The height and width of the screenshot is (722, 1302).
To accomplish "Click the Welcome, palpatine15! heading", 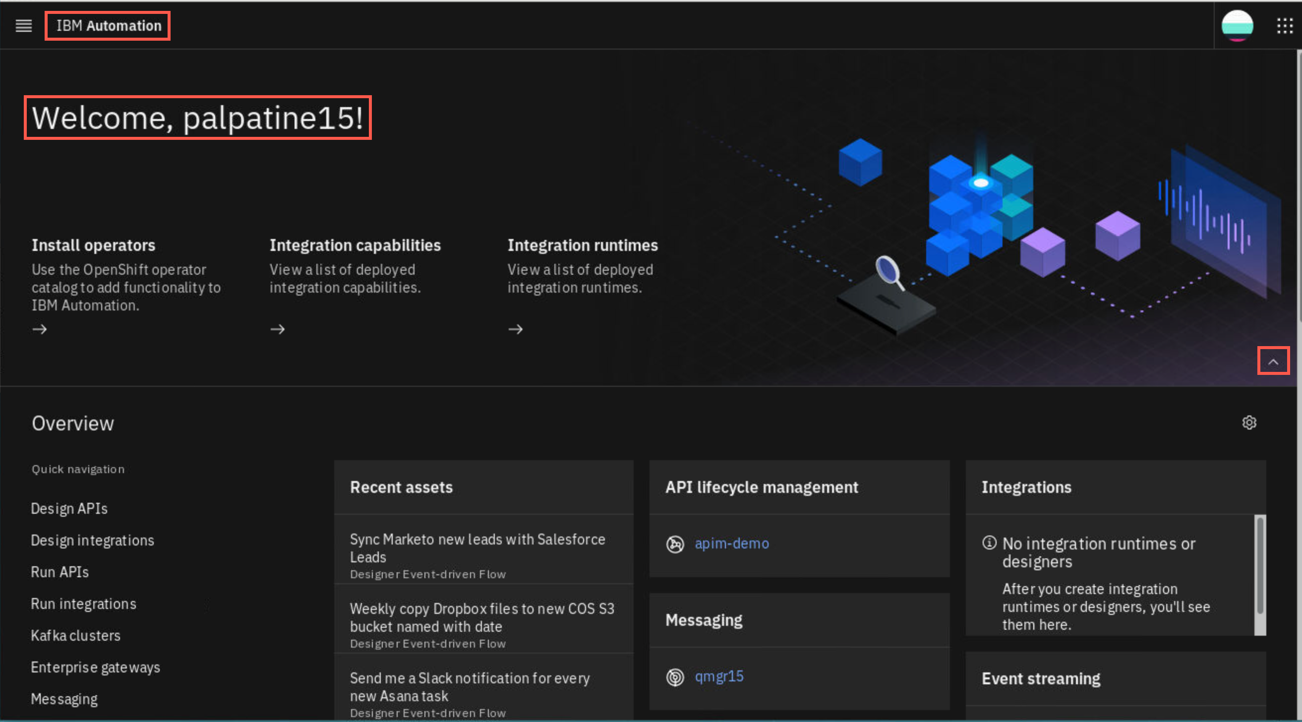I will (x=198, y=118).
